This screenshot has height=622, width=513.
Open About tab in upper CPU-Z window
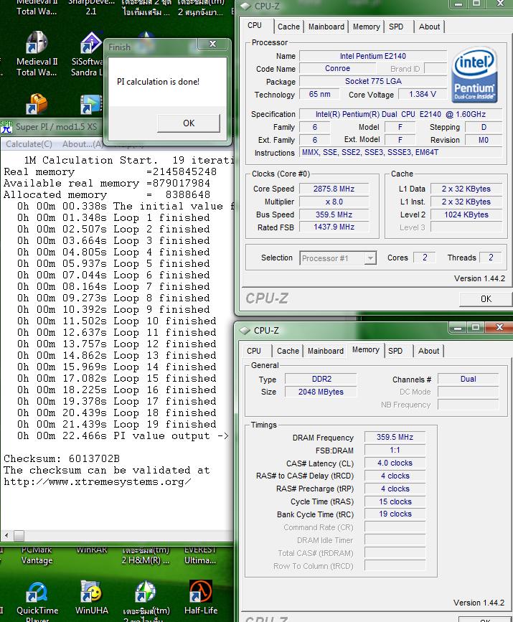pos(429,27)
